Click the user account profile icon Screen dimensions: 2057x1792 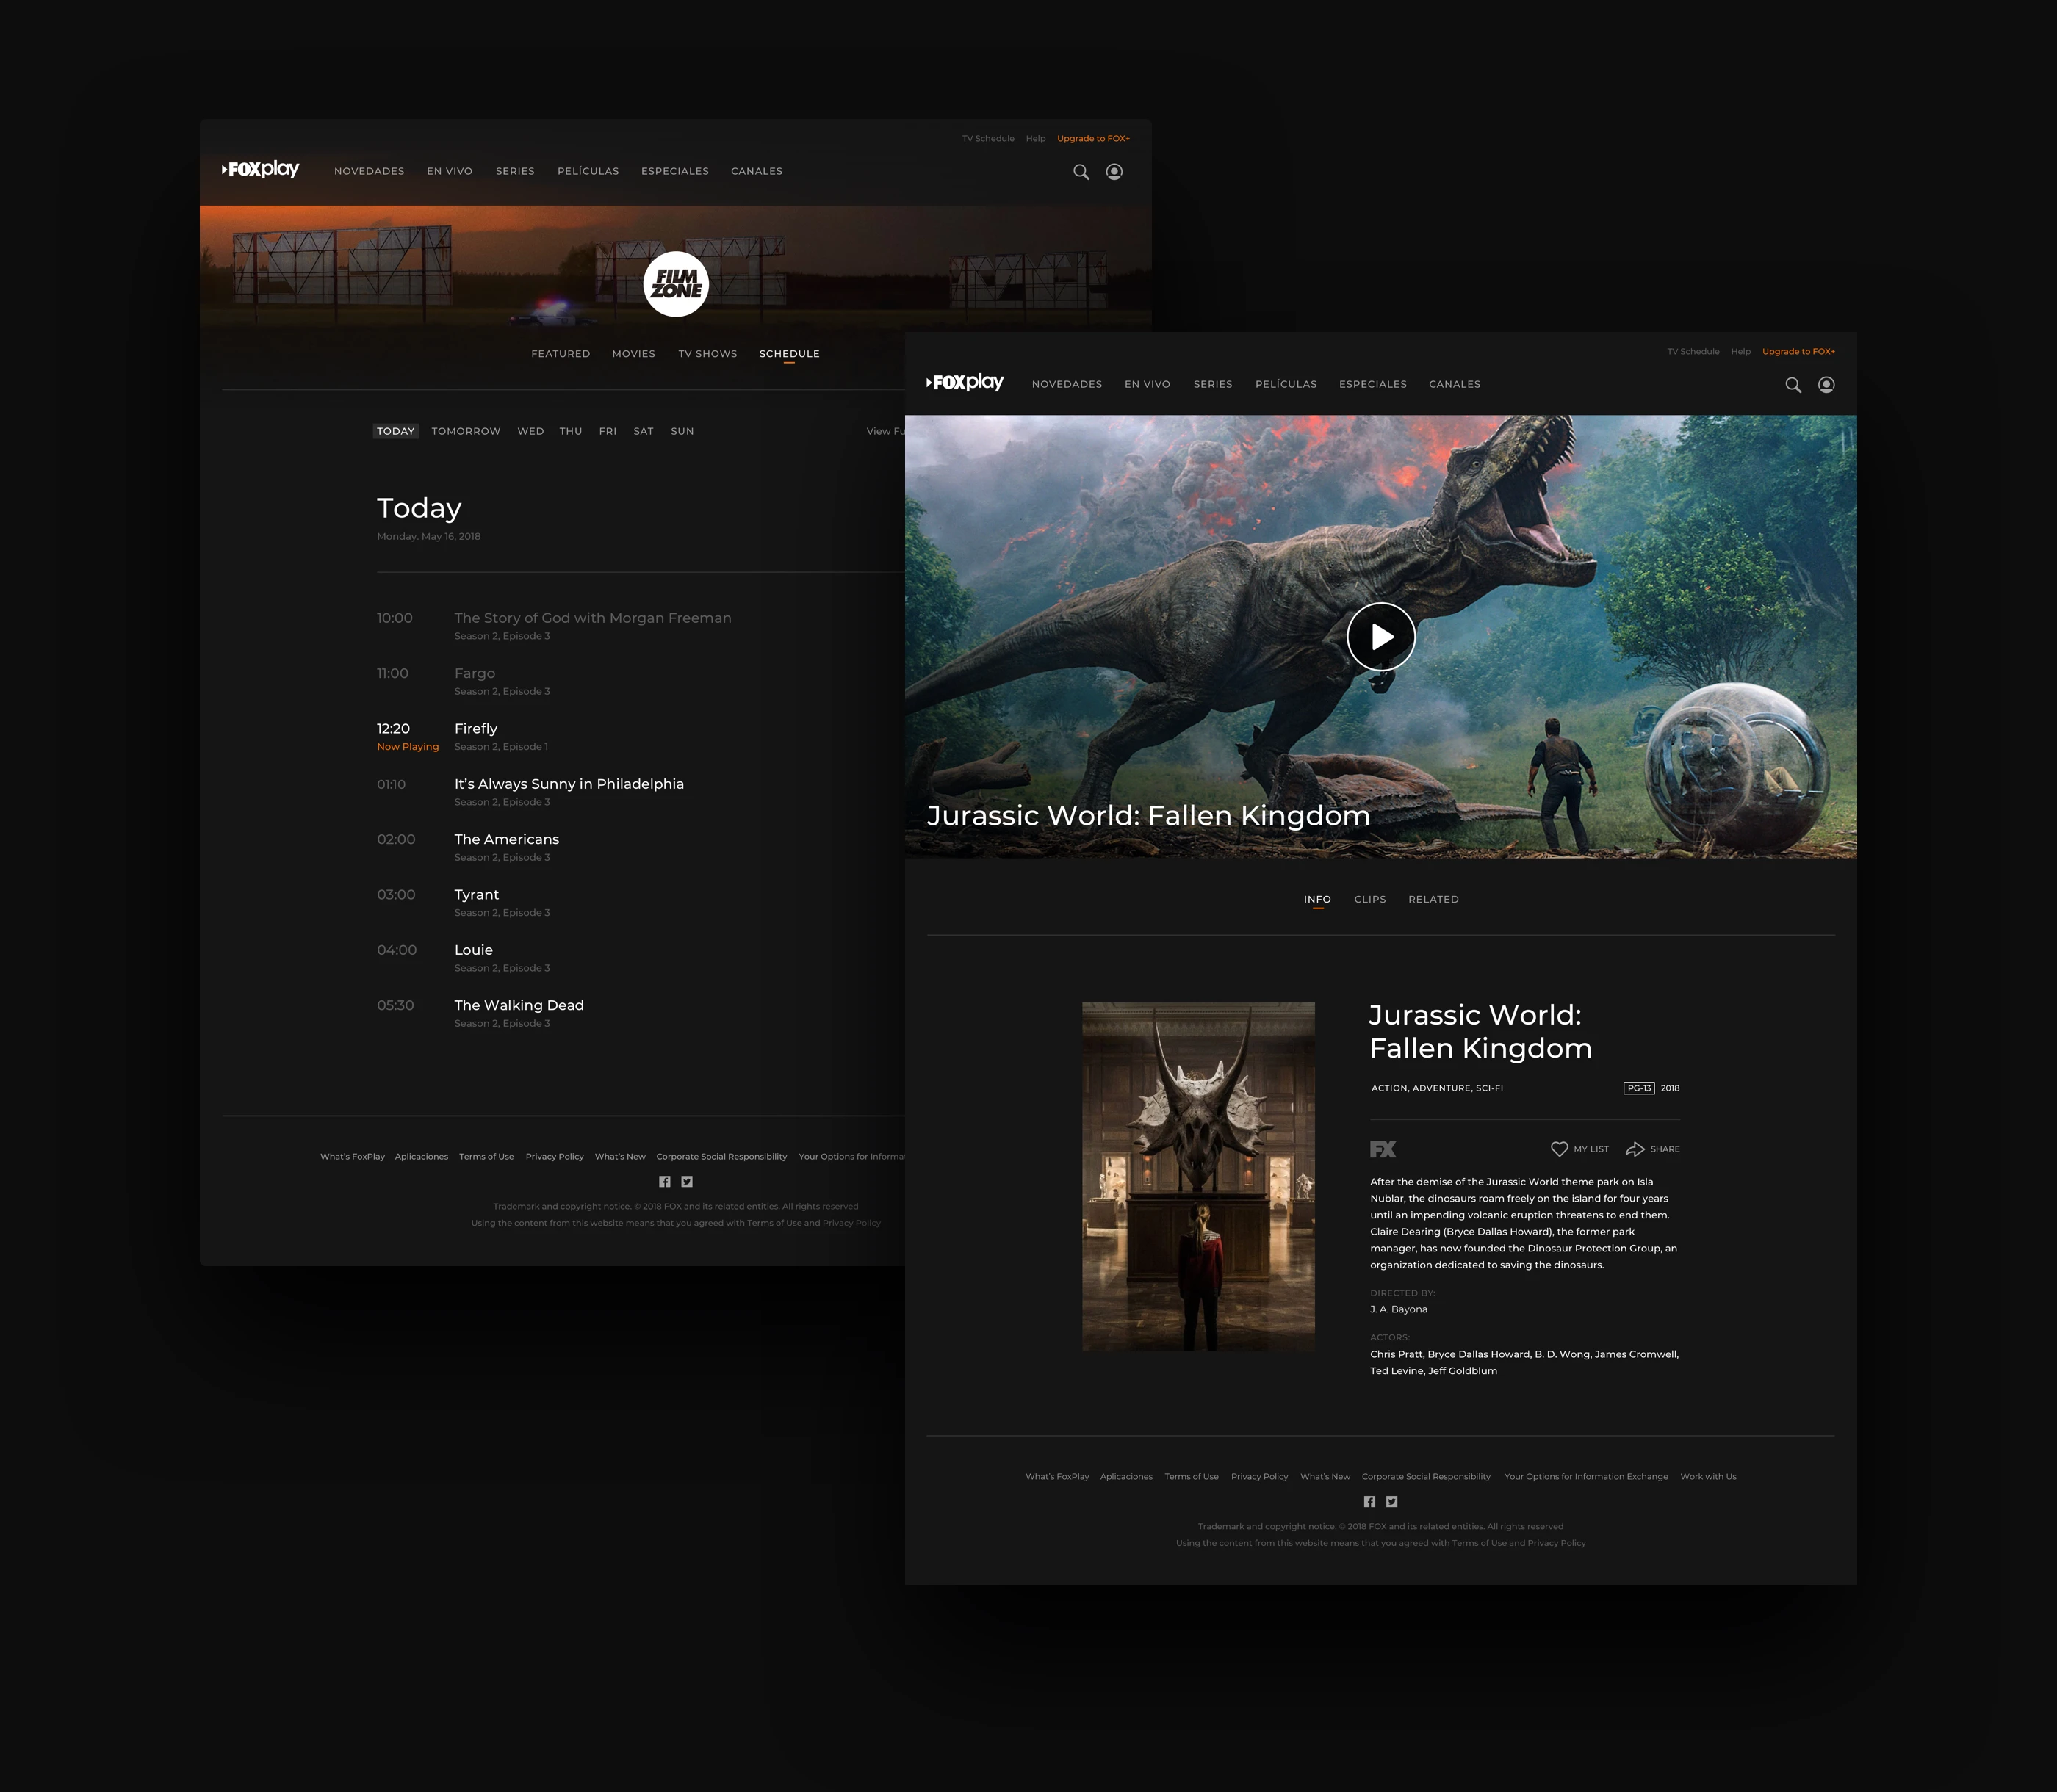(x=1827, y=384)
